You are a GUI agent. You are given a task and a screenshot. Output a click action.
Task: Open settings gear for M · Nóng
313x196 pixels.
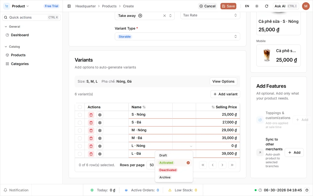click(x=100, y=130)
